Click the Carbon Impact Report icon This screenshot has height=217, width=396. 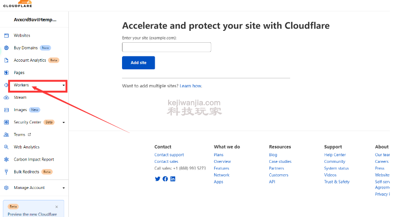[x=6, y=160]
